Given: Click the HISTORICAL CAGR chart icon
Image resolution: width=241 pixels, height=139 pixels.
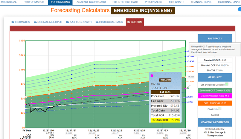Looking at the screenshot, I should tap(97, 22).
